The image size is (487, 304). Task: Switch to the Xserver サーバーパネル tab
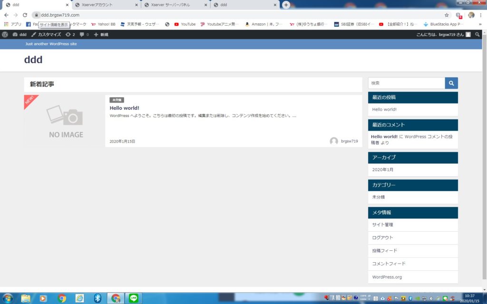174,5
